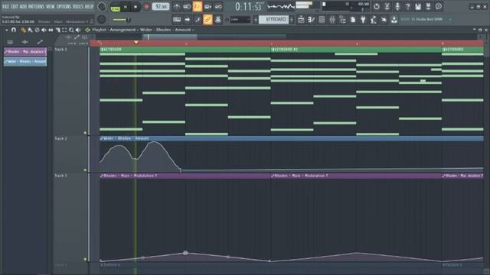
Task: Open the TOOLS menu
Action: (x=78, y=6)
